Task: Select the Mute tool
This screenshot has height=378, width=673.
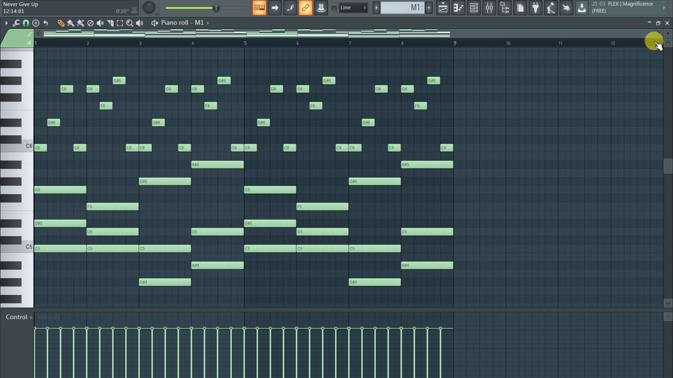Action: click(x=100, y=23)
